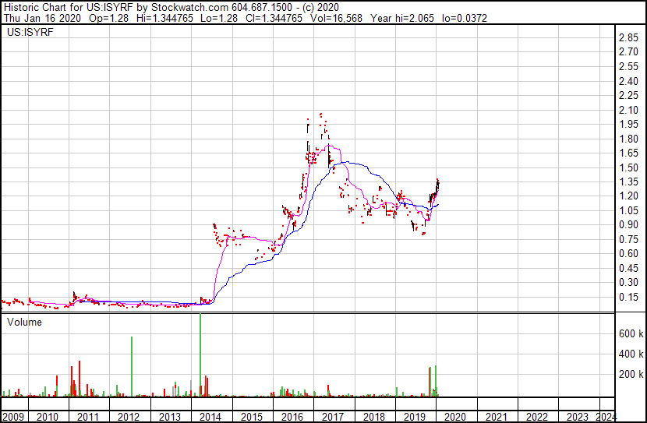Click the 2011 year marker on the timeline
The image size is (647, 423).
[88, 417]
